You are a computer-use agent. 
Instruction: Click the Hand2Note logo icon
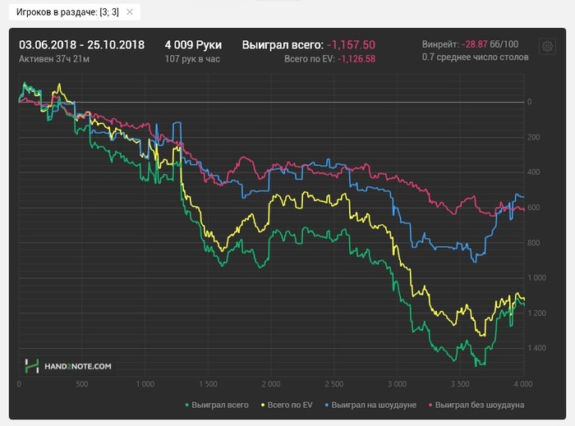pyautogui.click(x=32, y=366)
